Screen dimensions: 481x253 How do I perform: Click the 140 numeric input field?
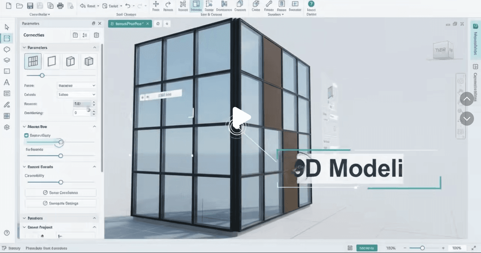[82, 104]
